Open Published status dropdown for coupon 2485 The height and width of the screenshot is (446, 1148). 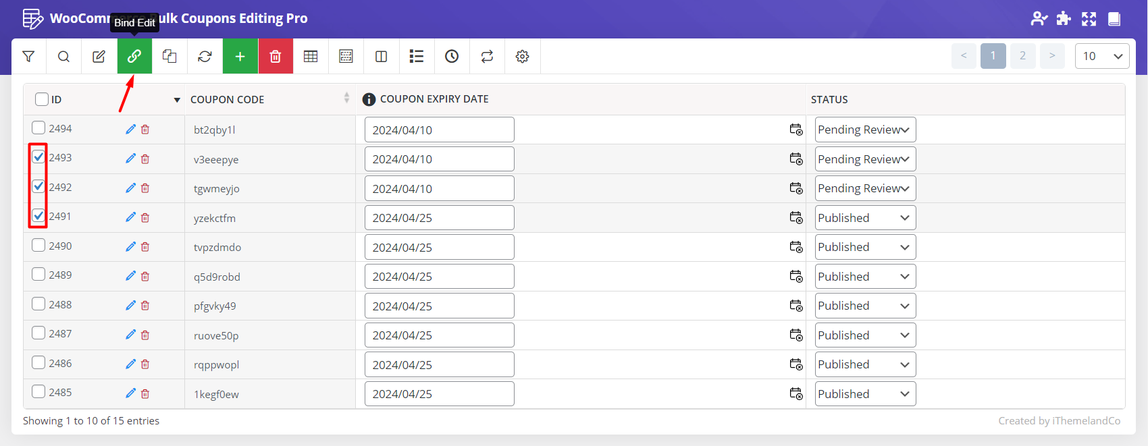click(864, 394)
